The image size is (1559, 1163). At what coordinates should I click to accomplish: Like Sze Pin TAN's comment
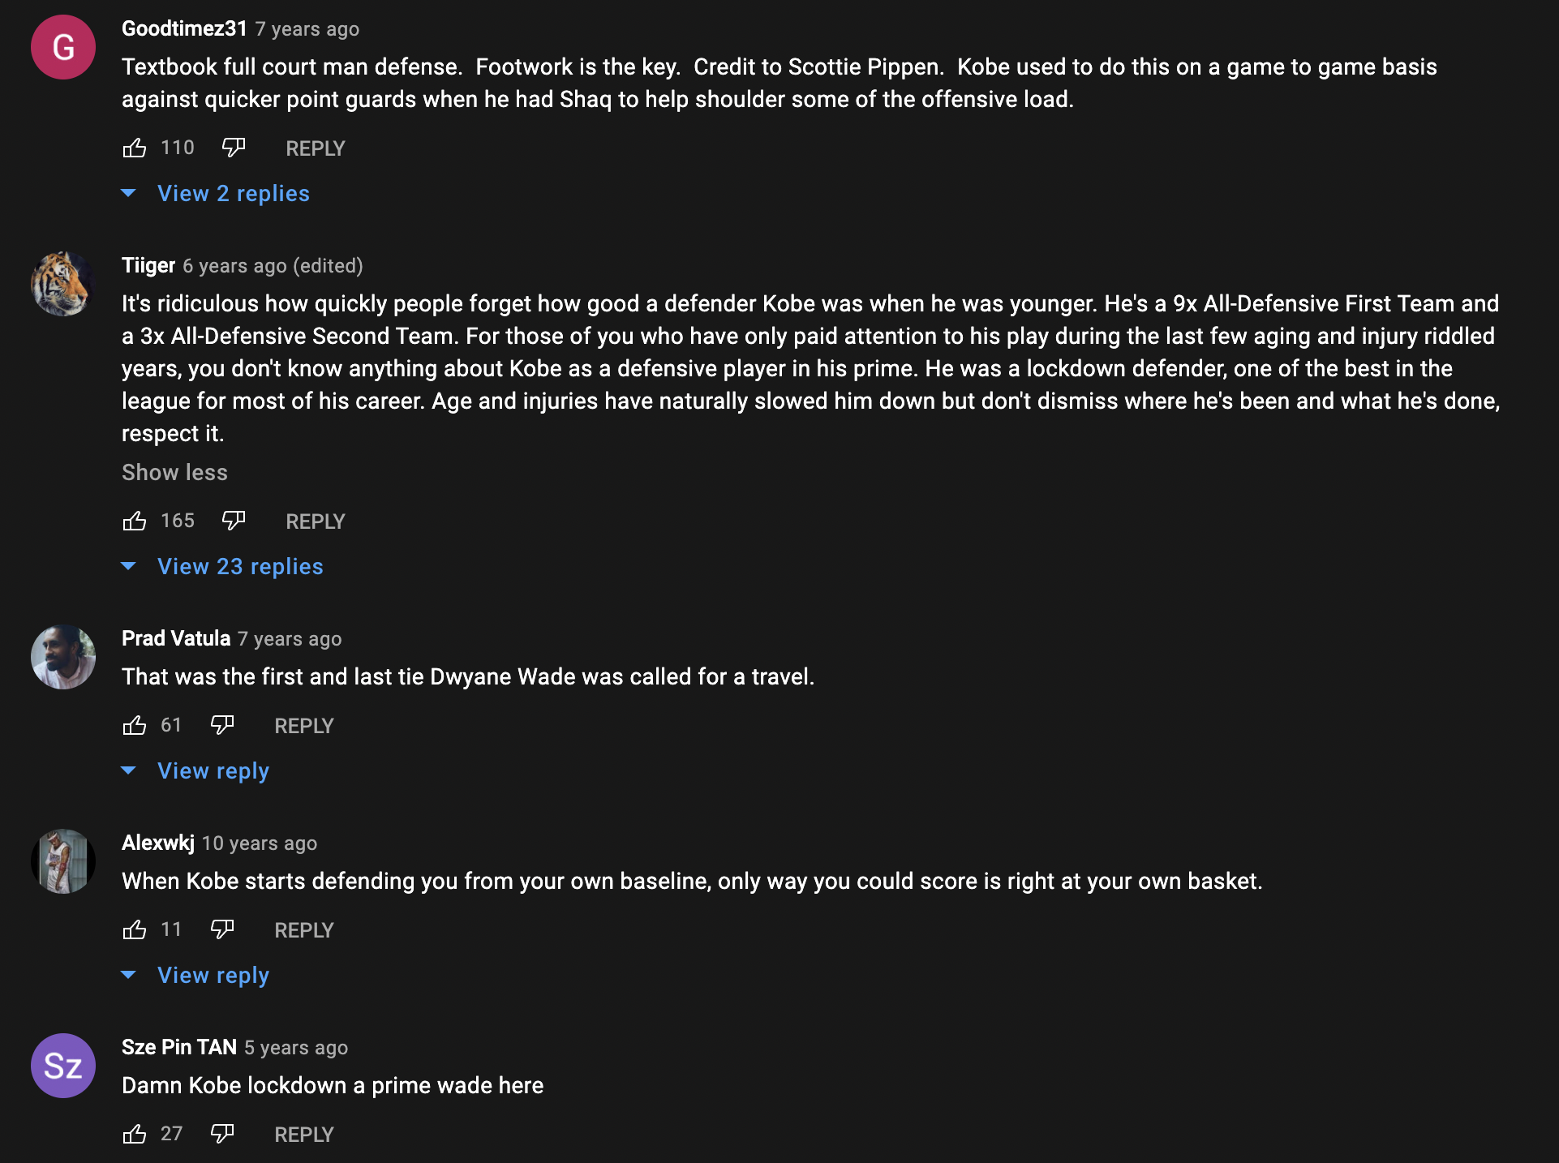135,1135
